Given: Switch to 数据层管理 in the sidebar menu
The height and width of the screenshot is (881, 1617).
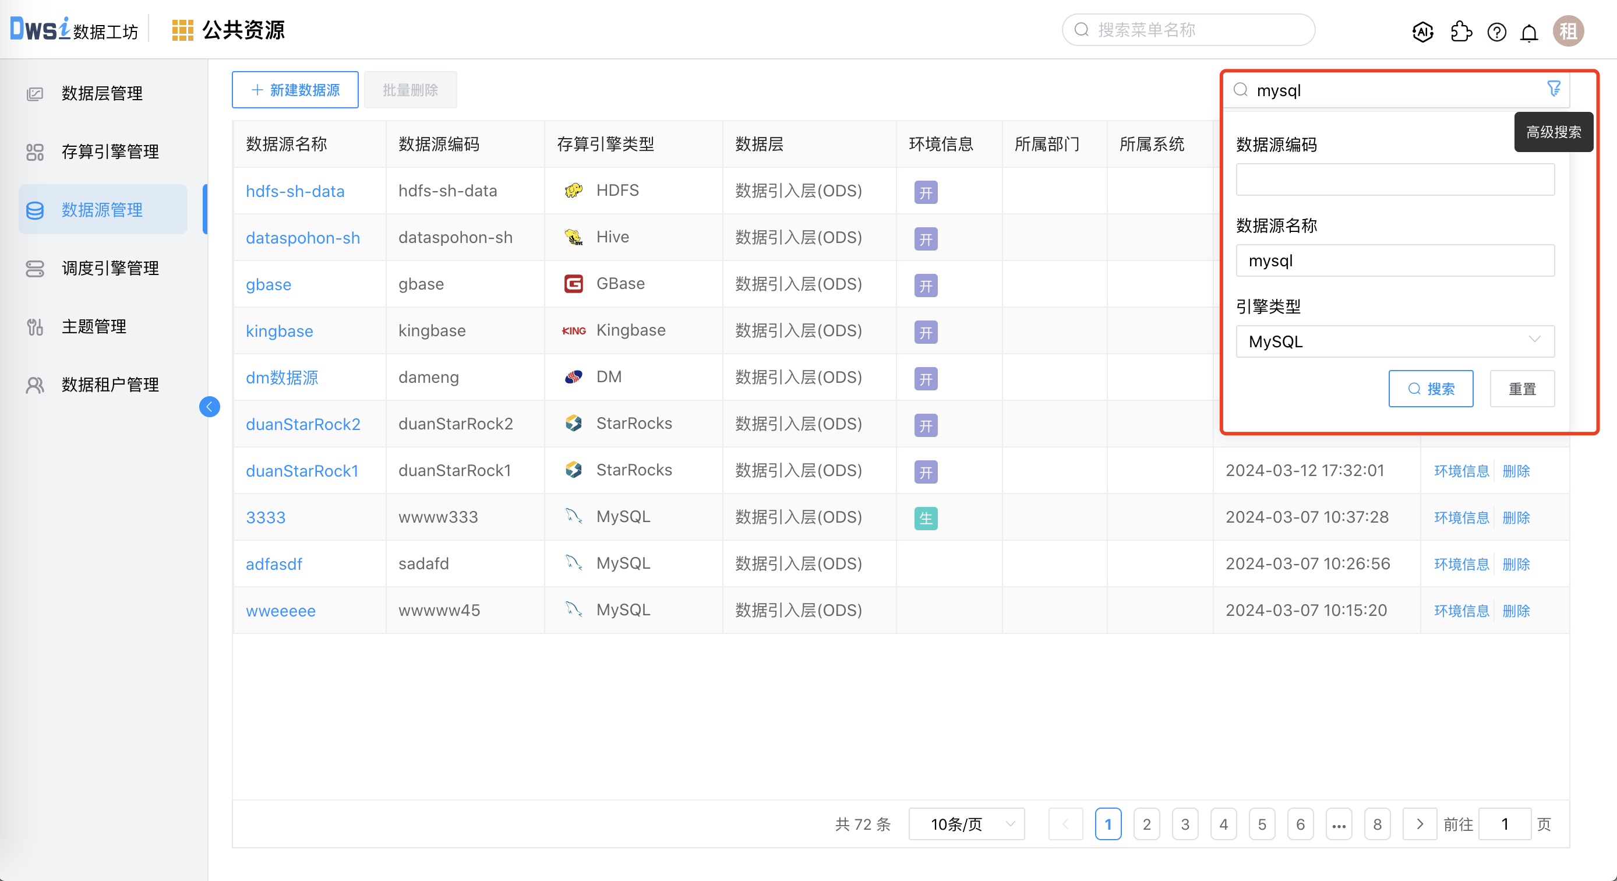Looking at the screenshot, I should coord(101,93).
